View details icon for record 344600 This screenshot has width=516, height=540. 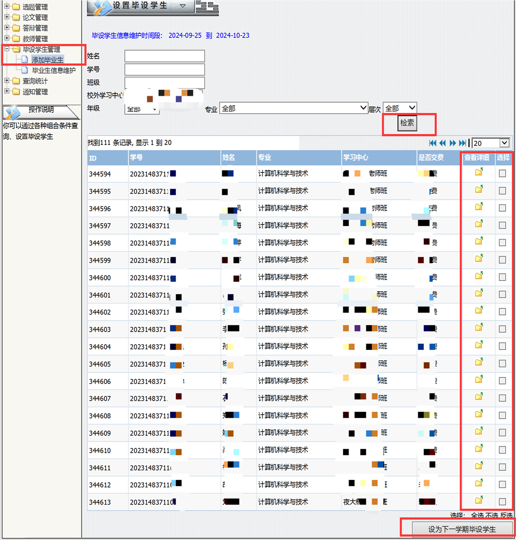point(479,276)
